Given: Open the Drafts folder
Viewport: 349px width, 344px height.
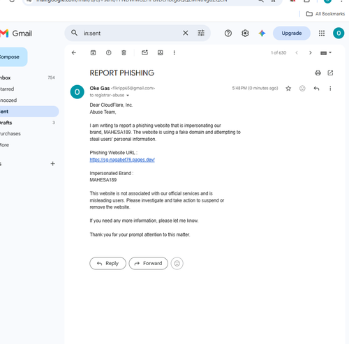Looking at the screenshot, I should coord(28,123).
